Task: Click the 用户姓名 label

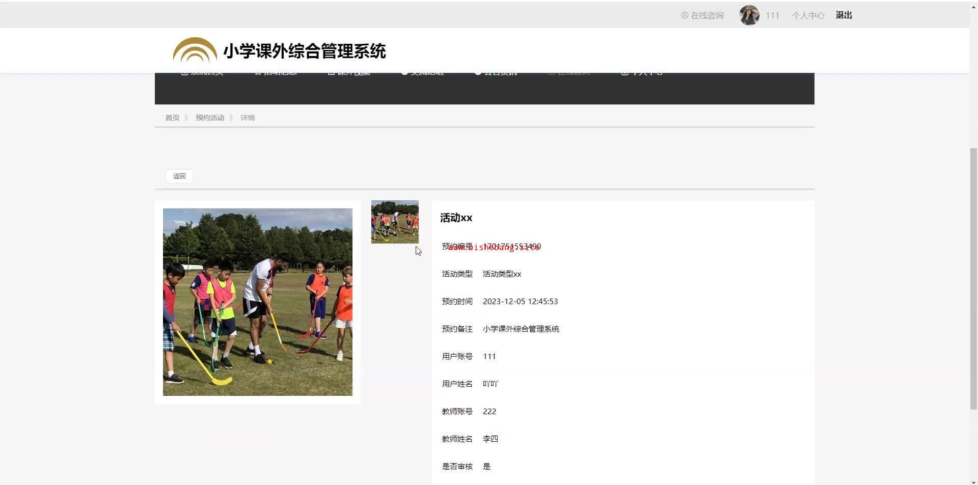Action: (x=457, y=384)
